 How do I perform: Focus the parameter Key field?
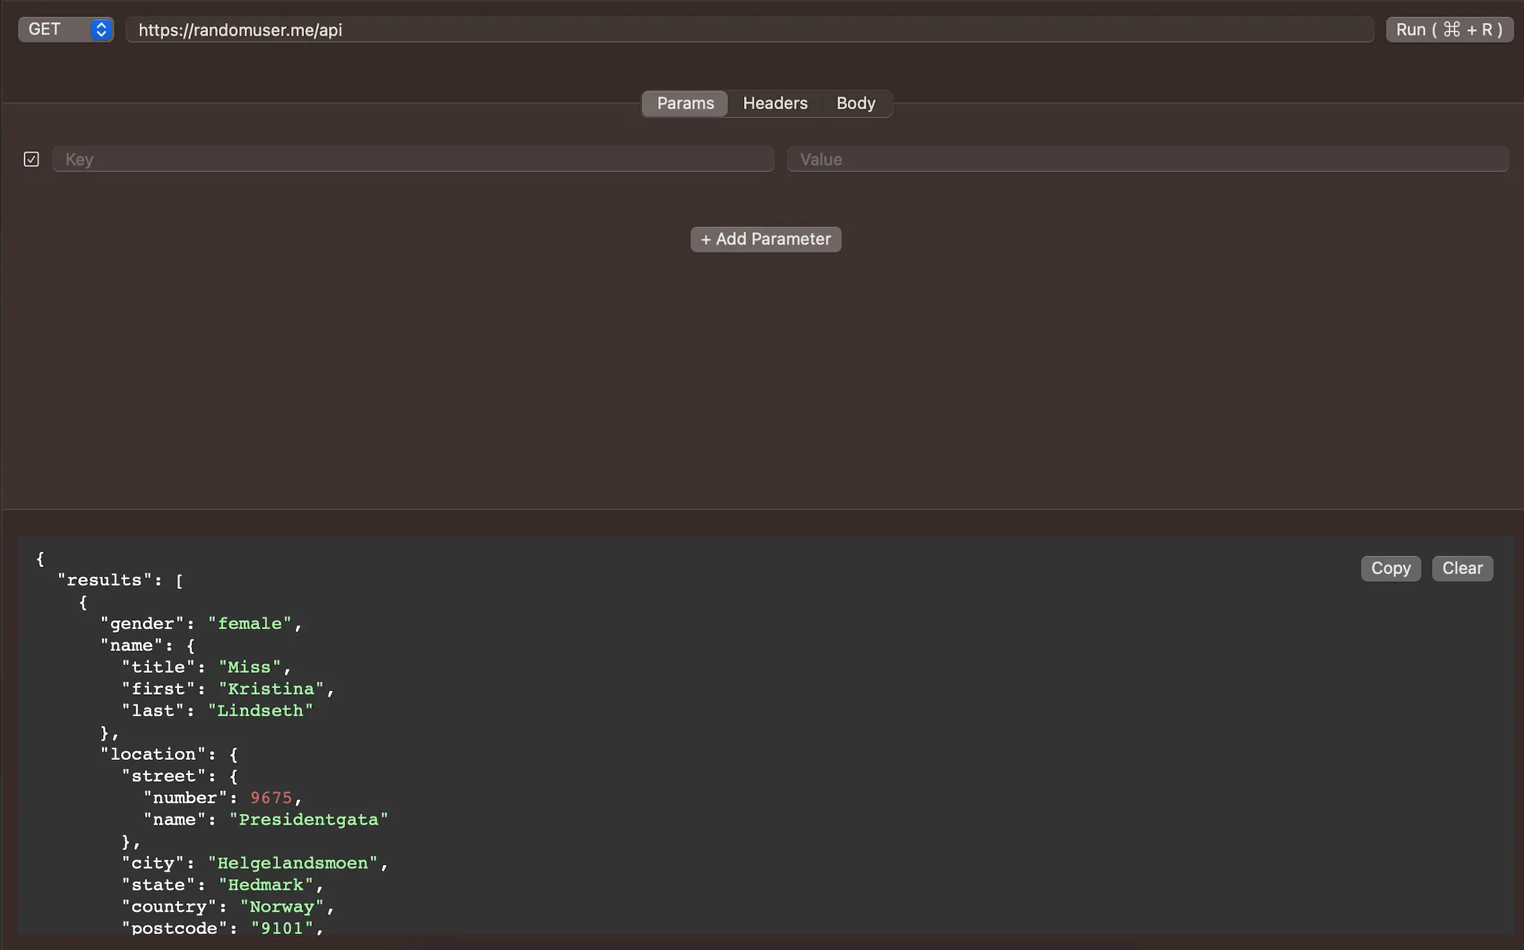click(413, 160)
